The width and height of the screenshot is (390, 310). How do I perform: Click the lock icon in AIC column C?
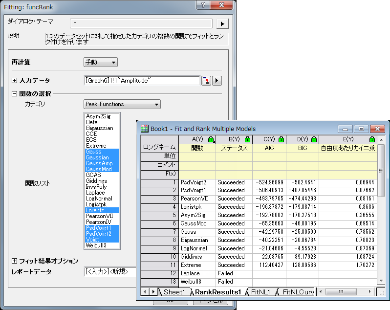point(281,140)
